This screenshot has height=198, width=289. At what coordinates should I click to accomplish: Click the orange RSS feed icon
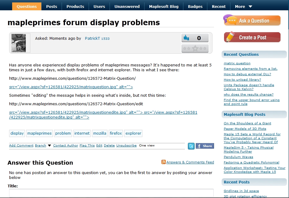(164, 162)
